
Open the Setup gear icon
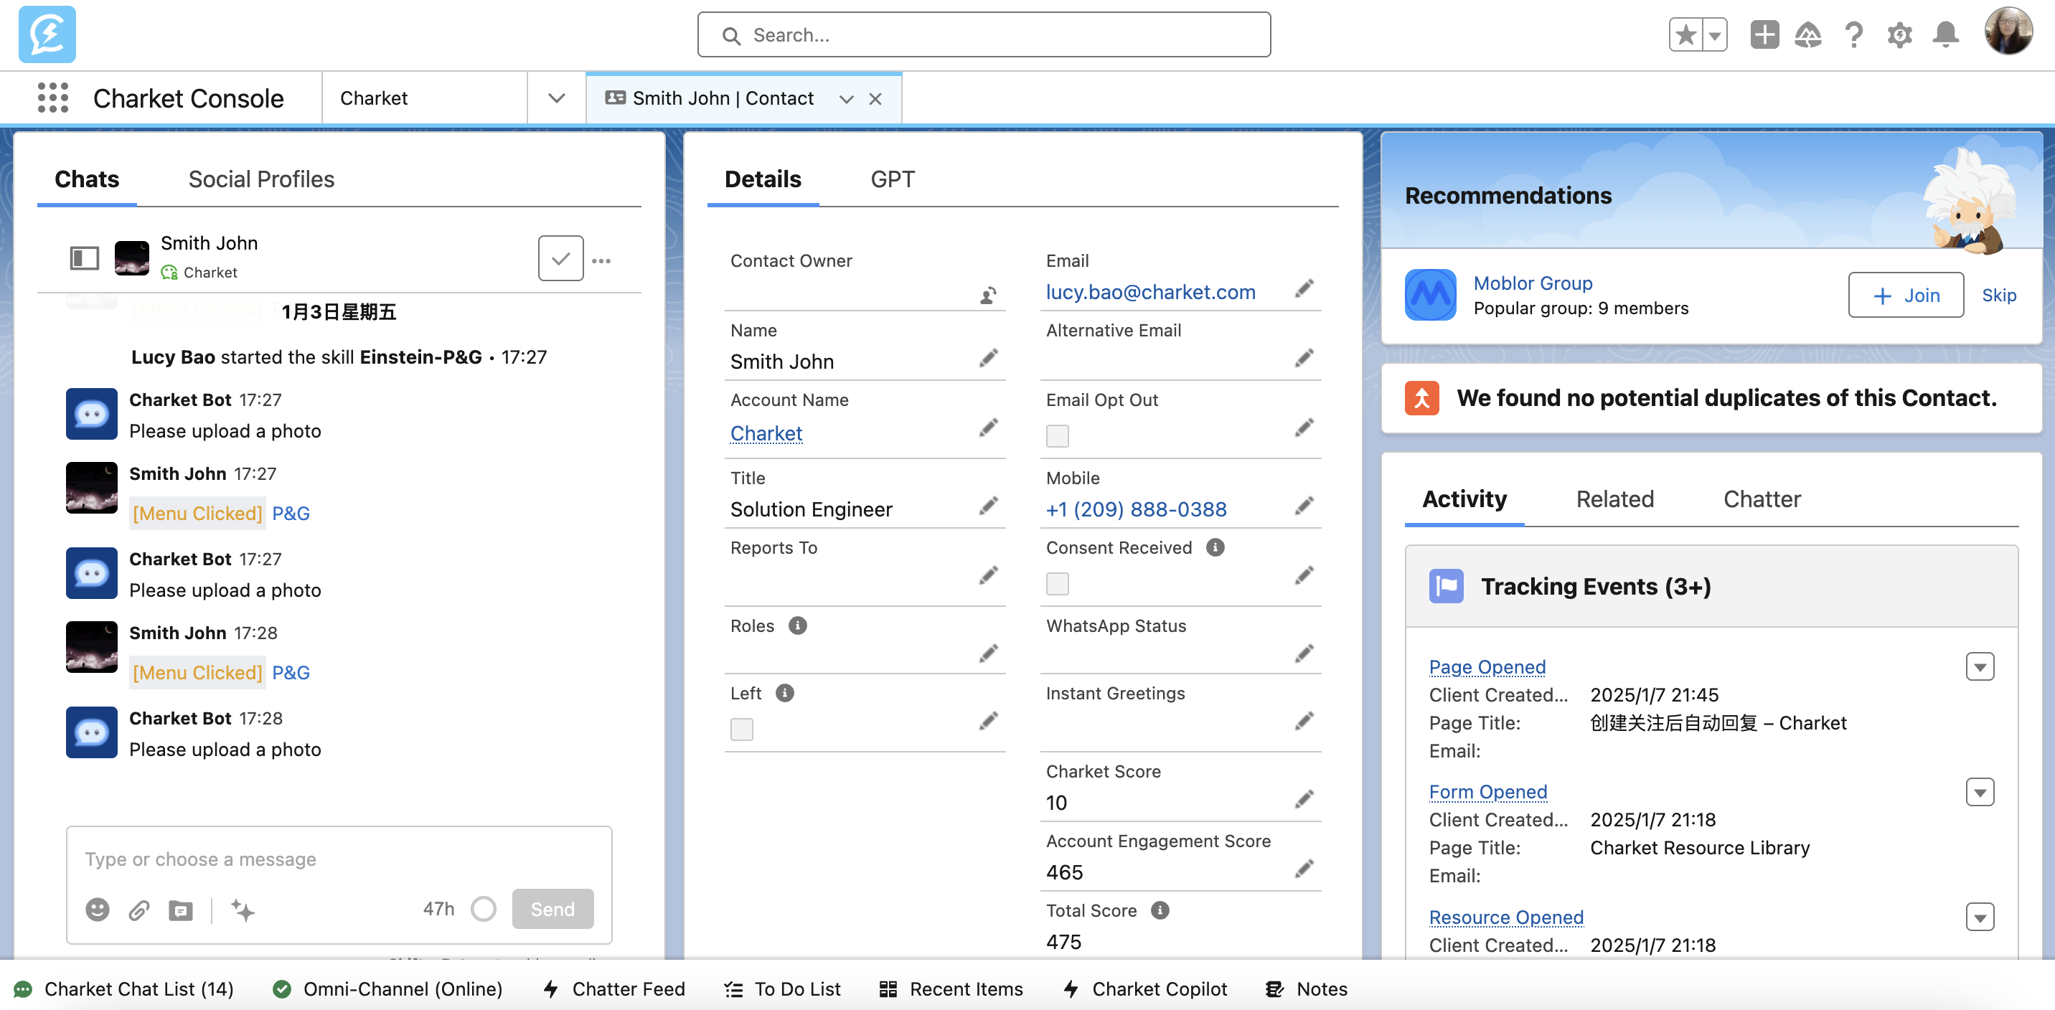point(1899,34)
